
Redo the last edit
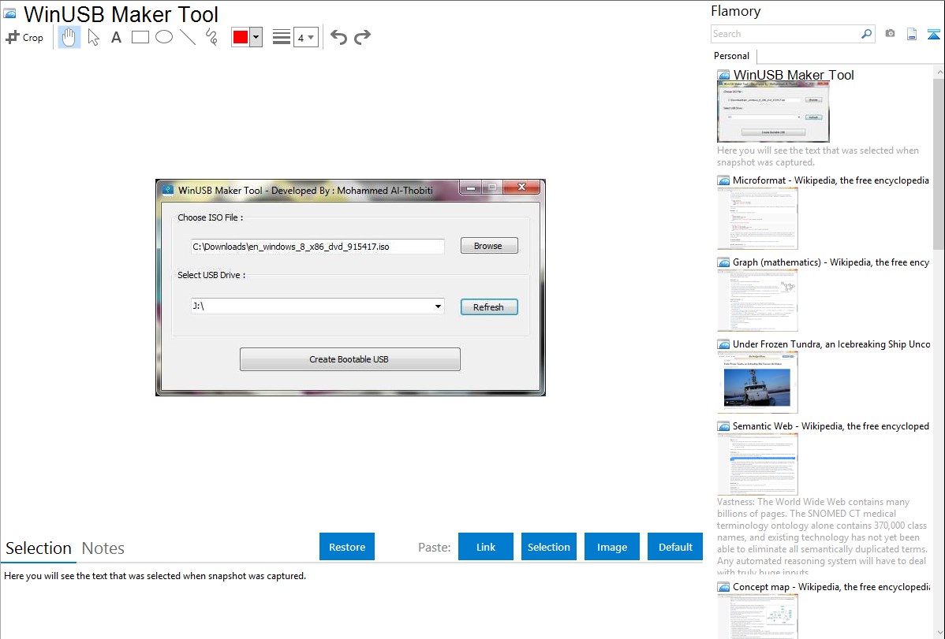(362, 37)
